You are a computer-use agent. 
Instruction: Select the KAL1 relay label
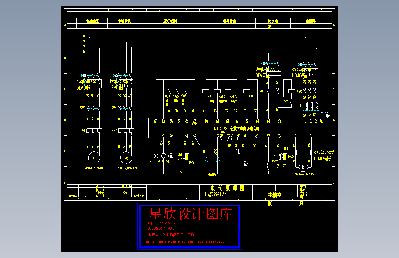click(x=211, y=97)
